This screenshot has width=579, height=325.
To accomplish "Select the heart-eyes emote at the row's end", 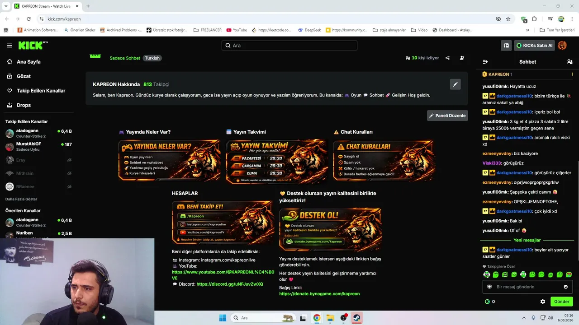I will tap(569, 274).
